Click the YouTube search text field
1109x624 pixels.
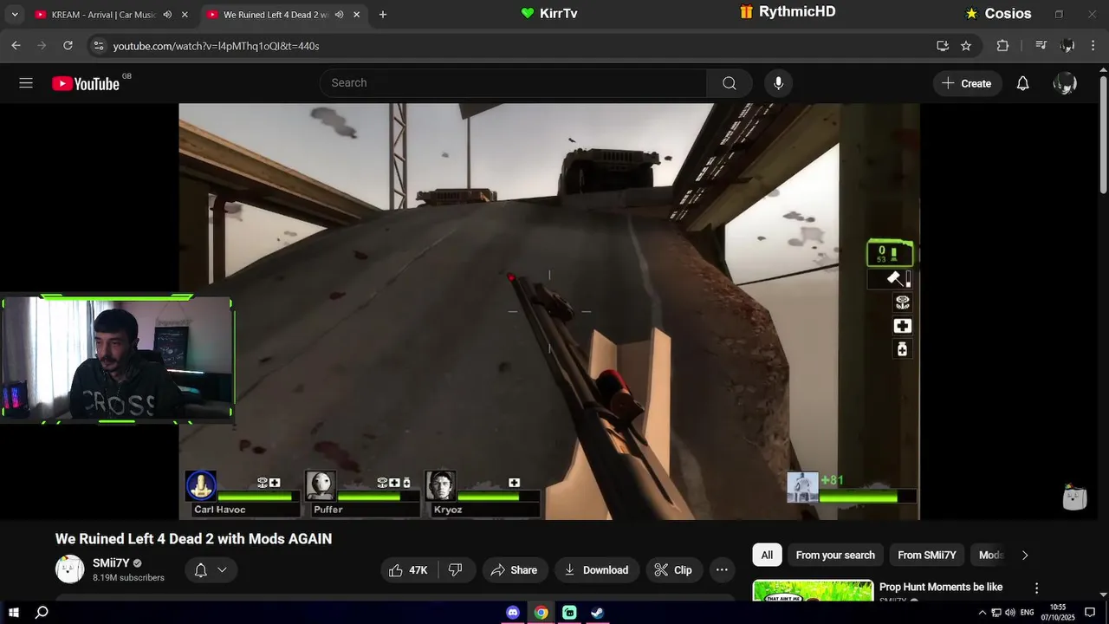(513, 83)
